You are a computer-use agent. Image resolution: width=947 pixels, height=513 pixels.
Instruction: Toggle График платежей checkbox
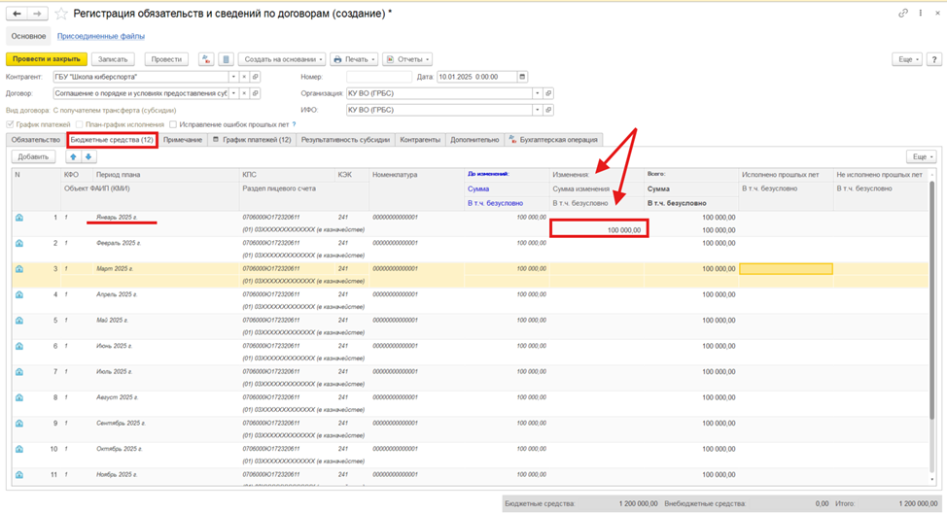(x=10, y=124)
